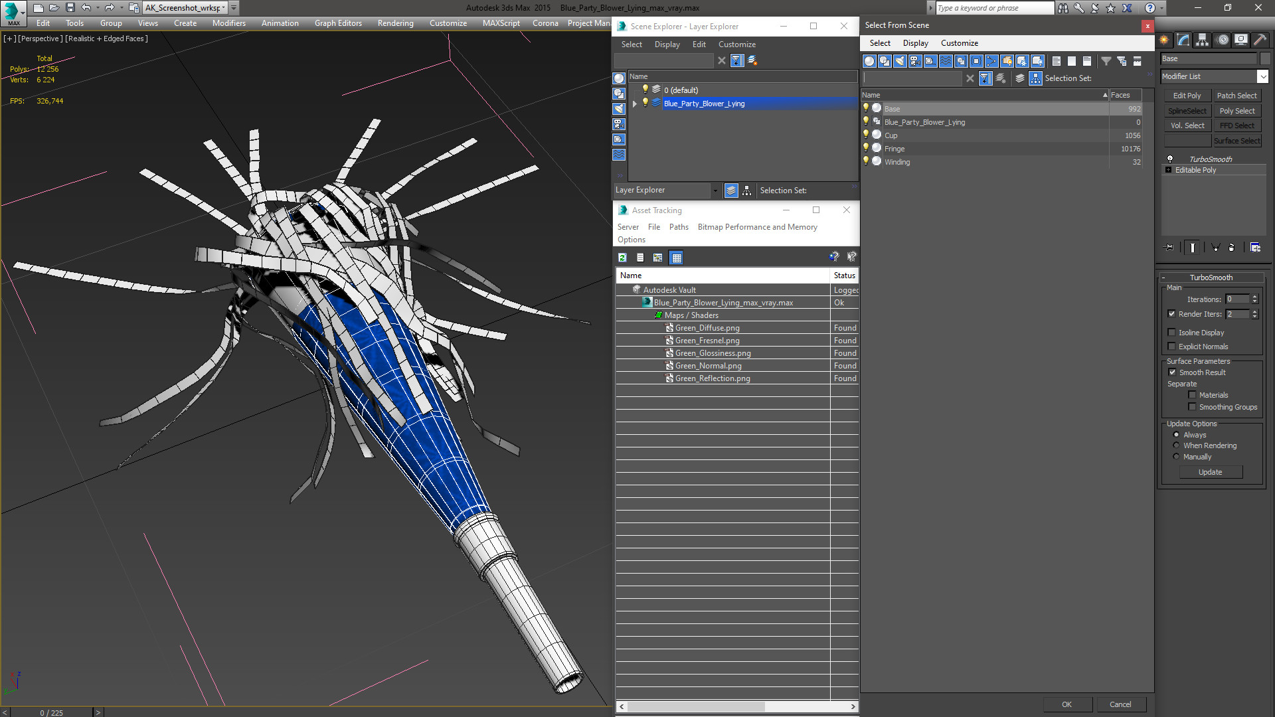1275x717 pixels.
Task: Click the Update button in TurboSmooth
Action: (x=1211, y=472)
